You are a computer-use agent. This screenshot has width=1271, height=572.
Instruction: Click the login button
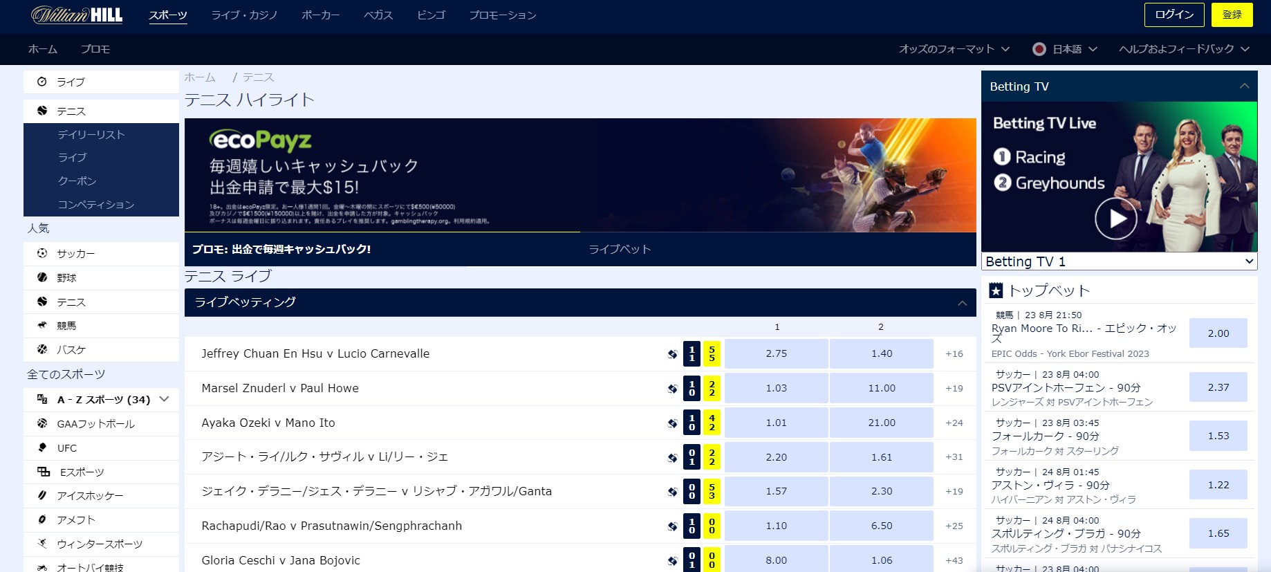[1174, 15]
